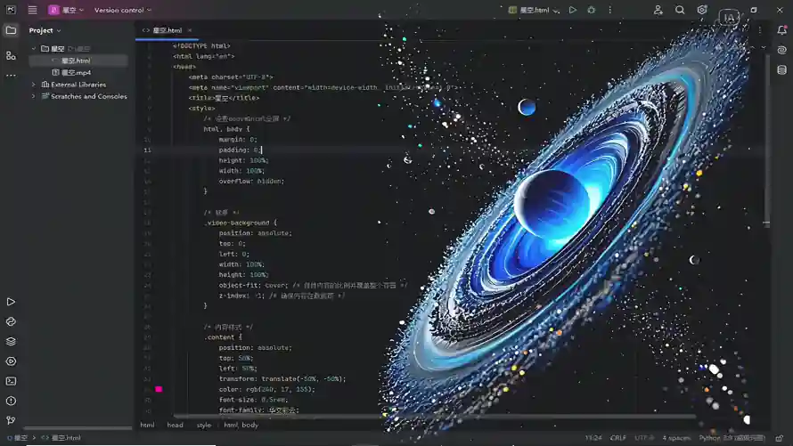Open the Terminal tool window
The width and height of the screenshot is (793, 446).
[x=11, y=381]
